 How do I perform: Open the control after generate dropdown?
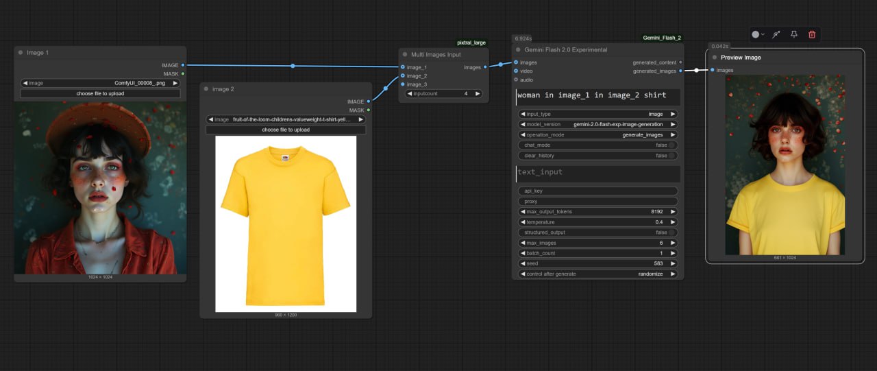point(598,274)
